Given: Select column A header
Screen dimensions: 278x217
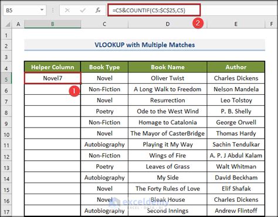Looking at the screenshot, I should pos(18,24).
